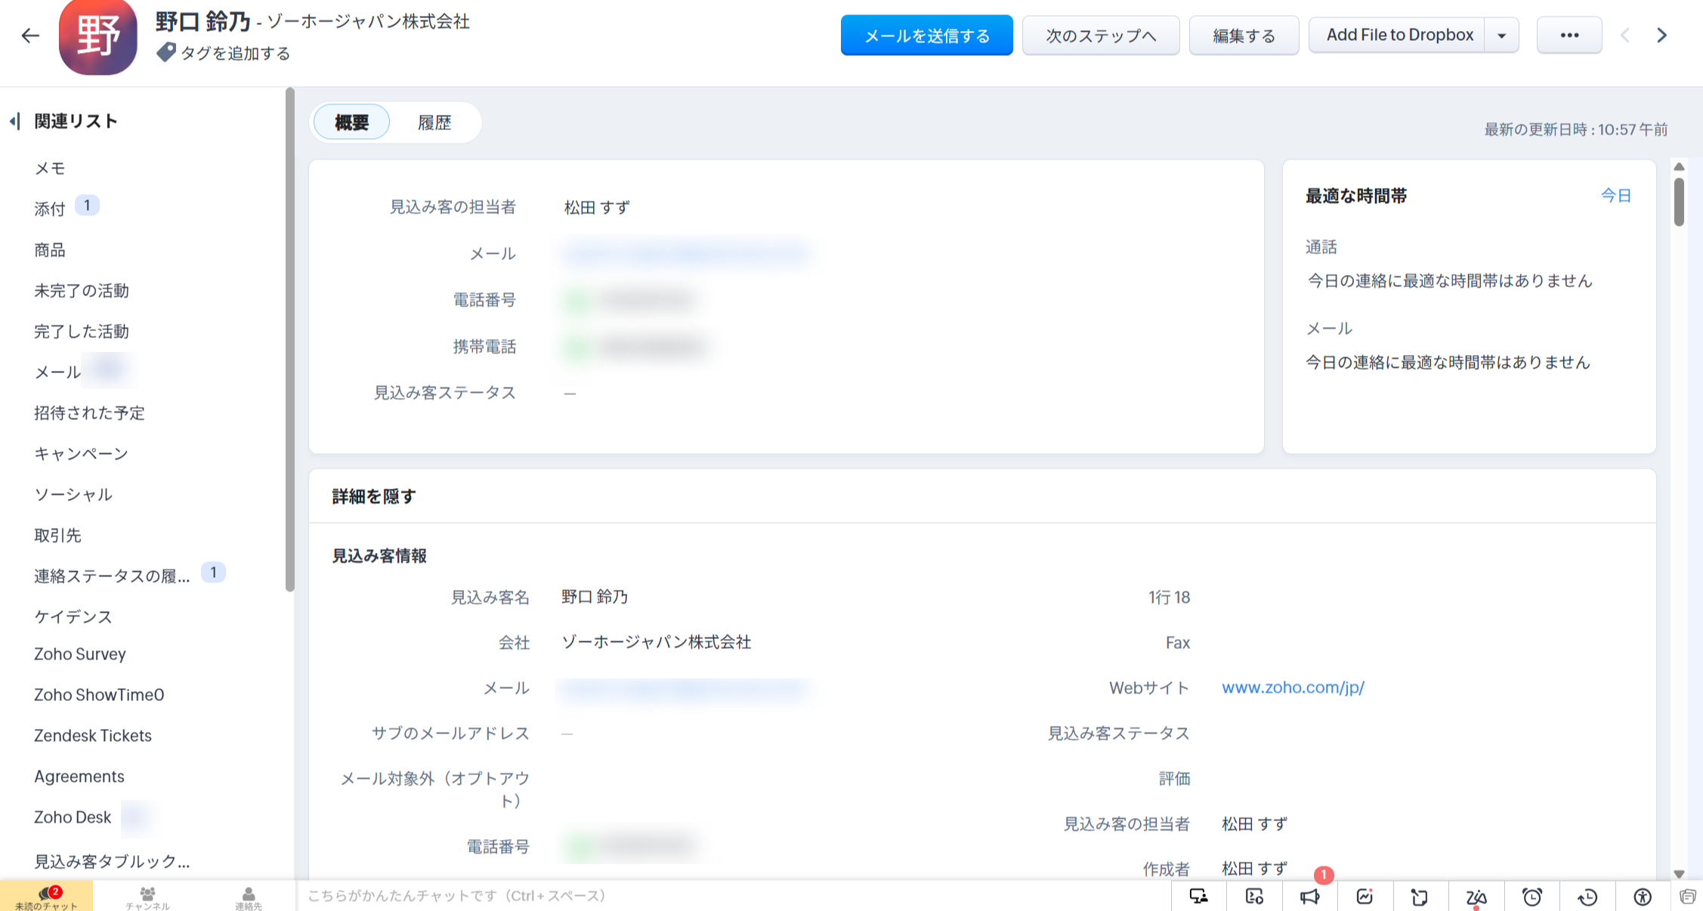Open the reminders alarm clock icon

tap(1531, 897)
